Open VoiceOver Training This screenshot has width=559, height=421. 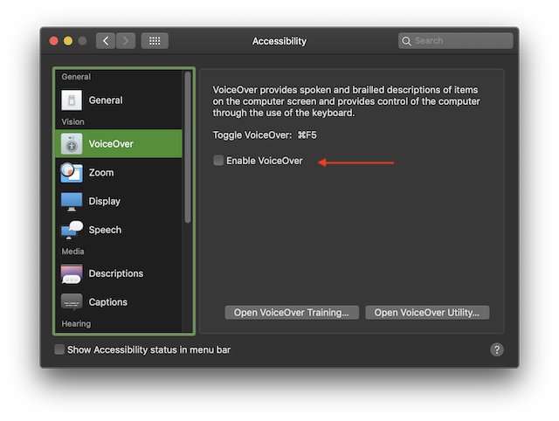point(292,313)
